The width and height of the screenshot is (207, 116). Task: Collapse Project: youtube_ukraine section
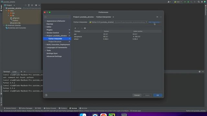coord(45,36)
